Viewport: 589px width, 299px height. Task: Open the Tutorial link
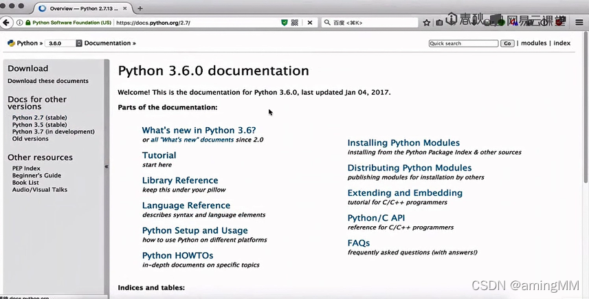click(159, 155)
